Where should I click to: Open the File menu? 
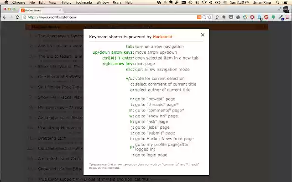(32, 2)
